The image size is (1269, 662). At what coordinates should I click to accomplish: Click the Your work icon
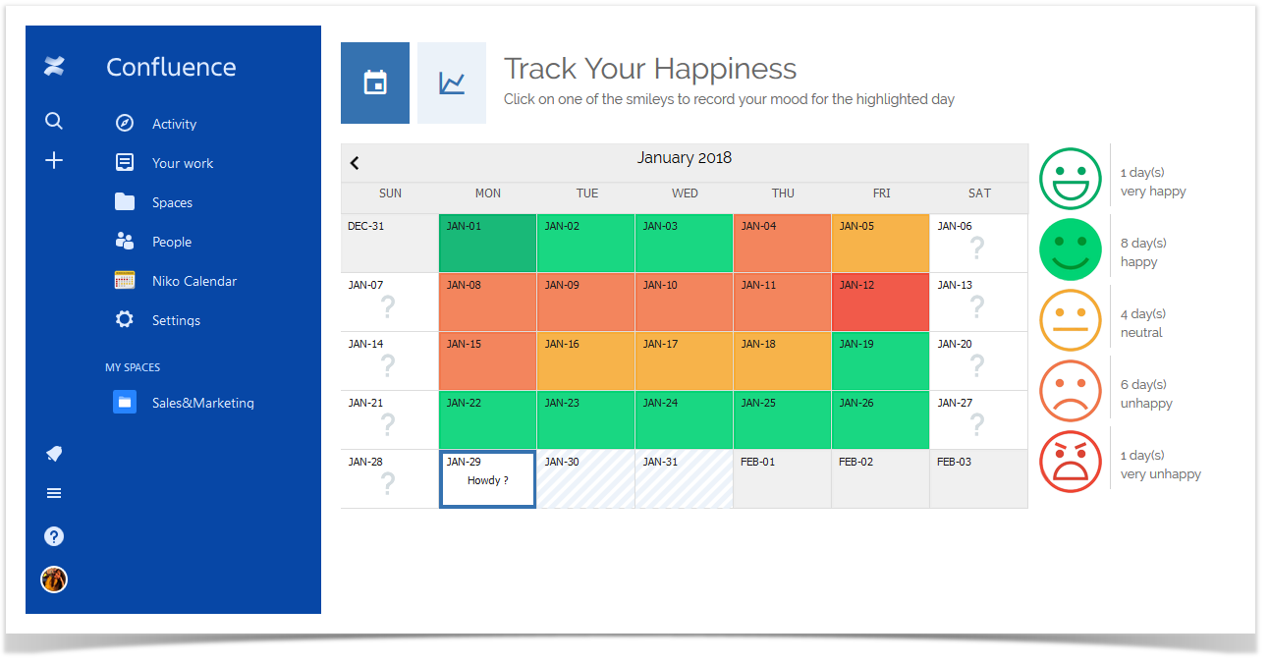(x=125, y=163)
